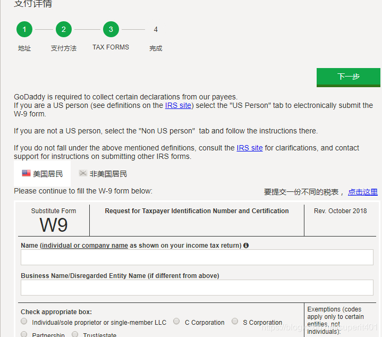
Task: Click the large W9 form title
Action: click(x=54, y=225)
